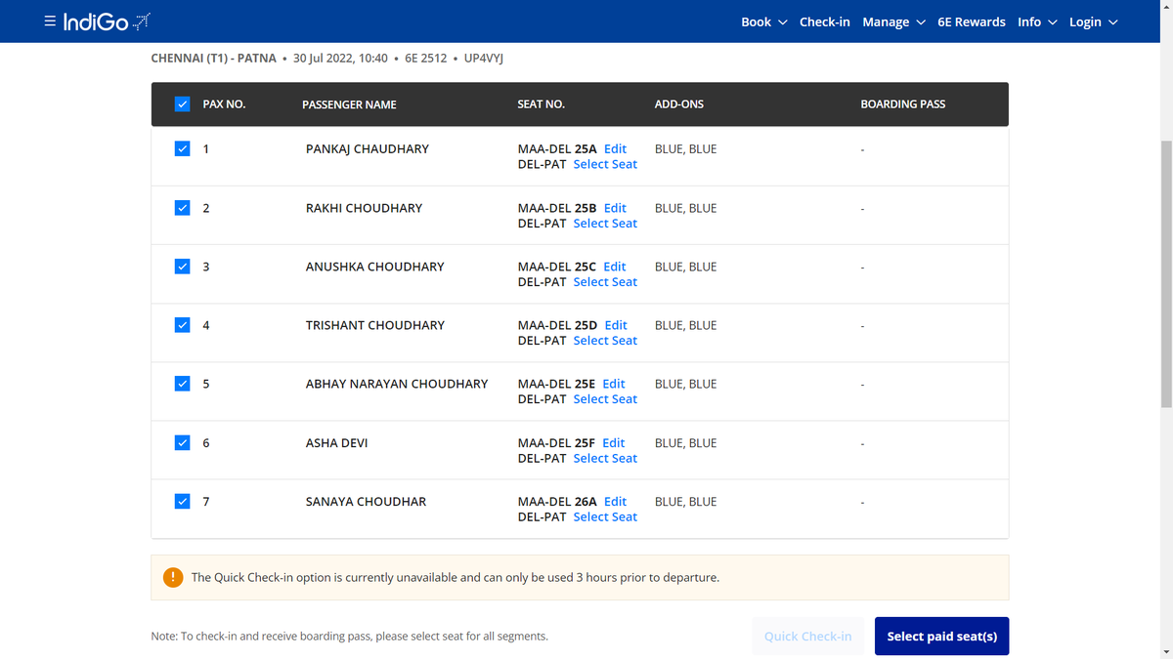Toggle the select-all passengers checkbox in header

[182, 103]
